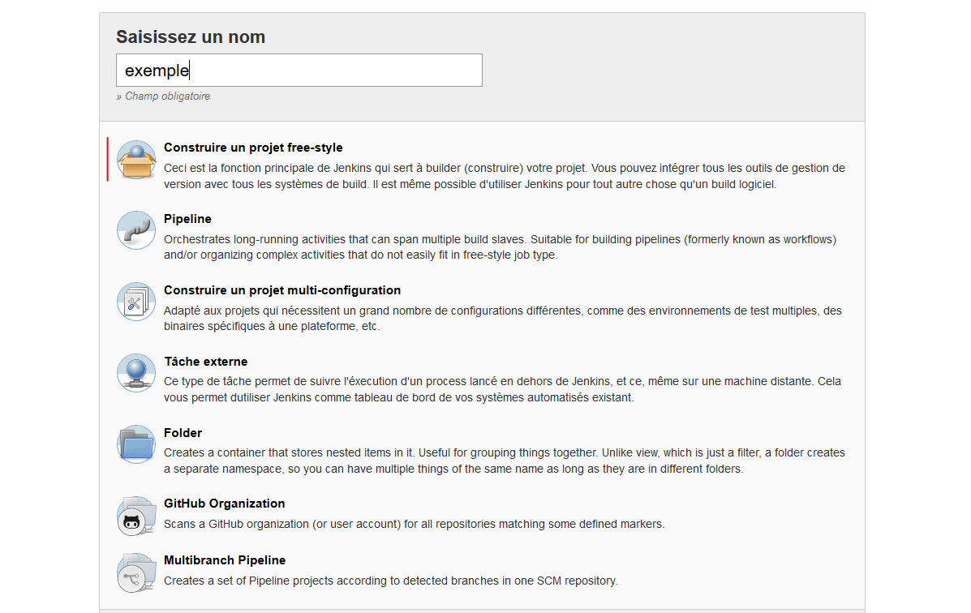Click the "Saisissez un nom" heading
Viewport: 971px width, 613px height.
[x=191, y=37]
